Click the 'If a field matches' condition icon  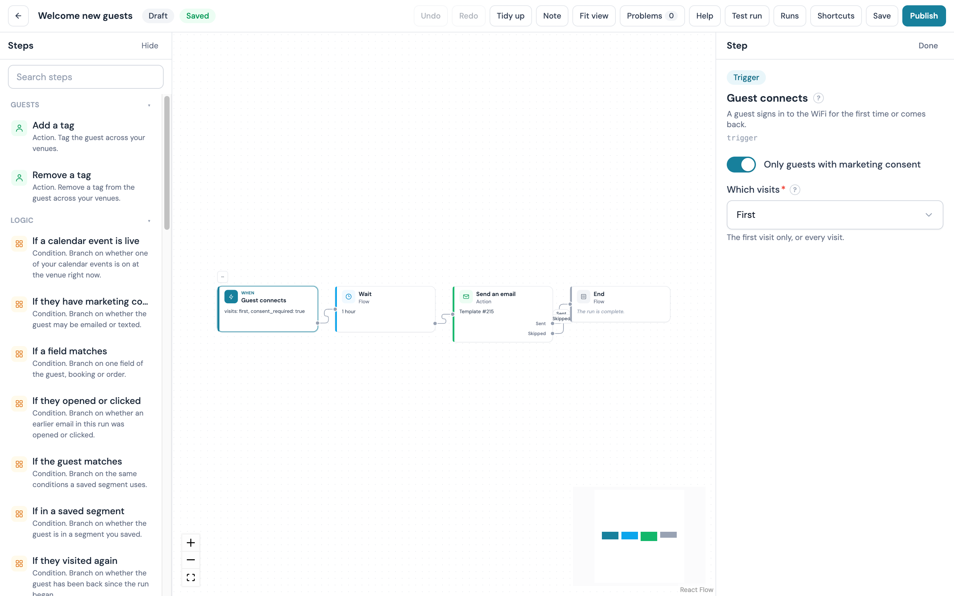point(19,354)
